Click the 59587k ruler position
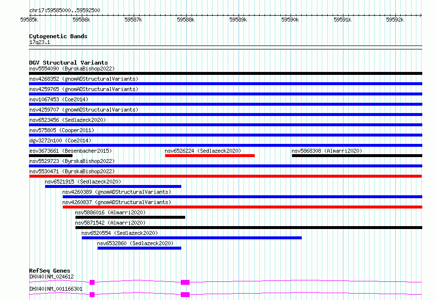 click(x=133, y=20)
